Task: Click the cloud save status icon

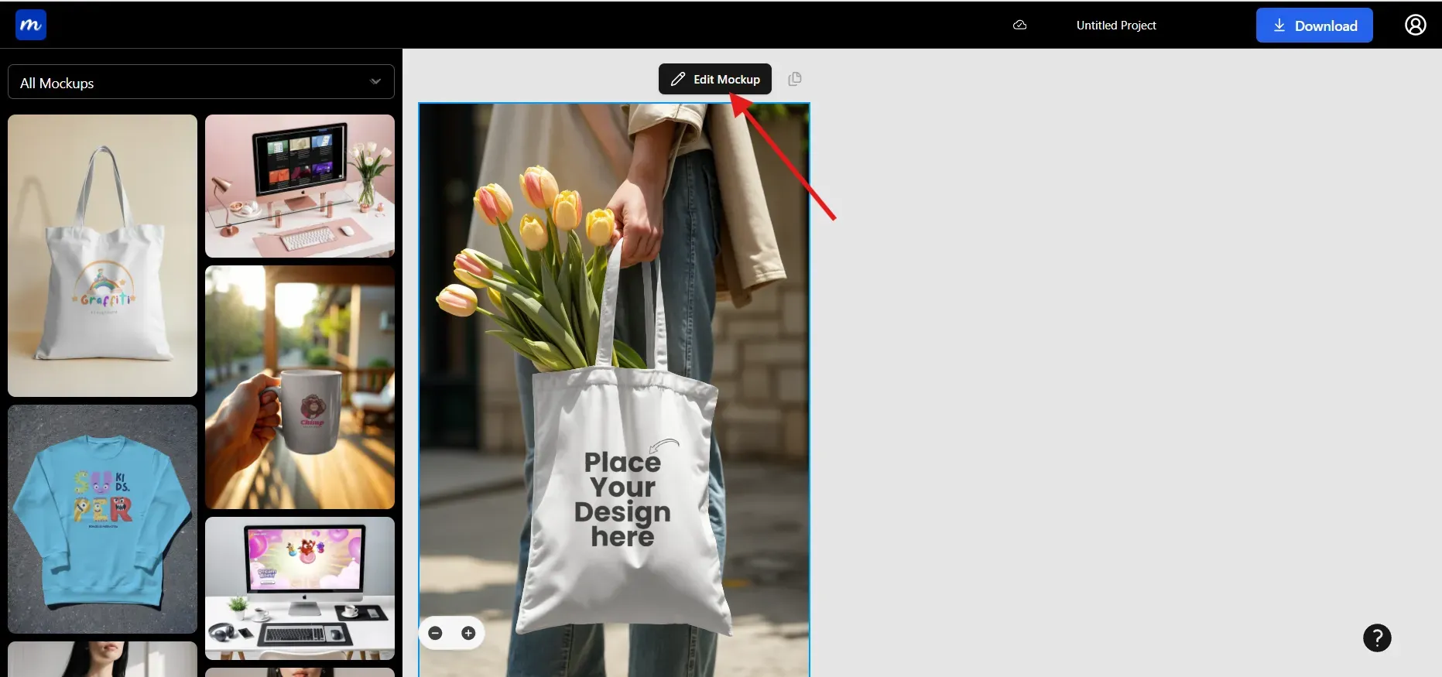Action: pyautogui.click(x=1020, y=25)
